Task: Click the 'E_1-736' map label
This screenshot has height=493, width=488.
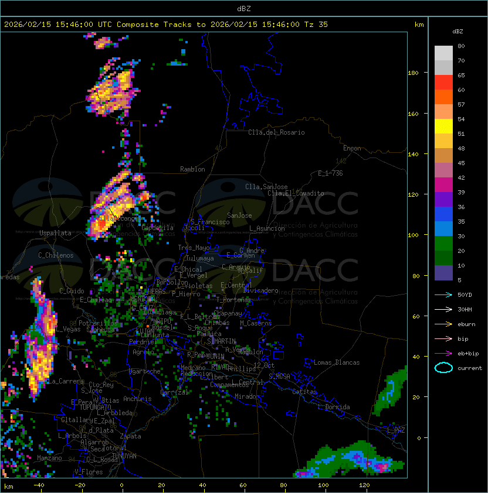Action: click(330, 173)
